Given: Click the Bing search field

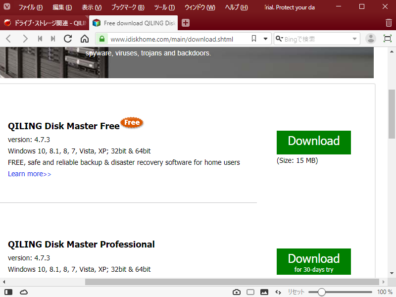Looking at the screenshot, I should point(317,39).
